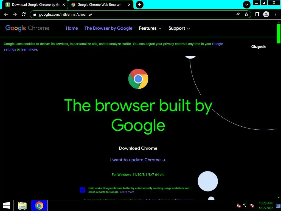Expand the Support menu
Image resolution: width=281 pixels, height=211 pixels.
pos(179,28)
